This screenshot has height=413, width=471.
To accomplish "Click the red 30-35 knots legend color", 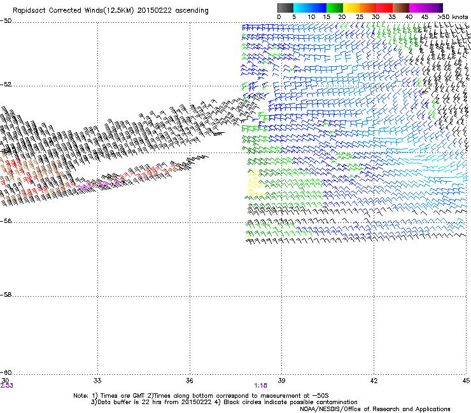I will tap(384, 8).
